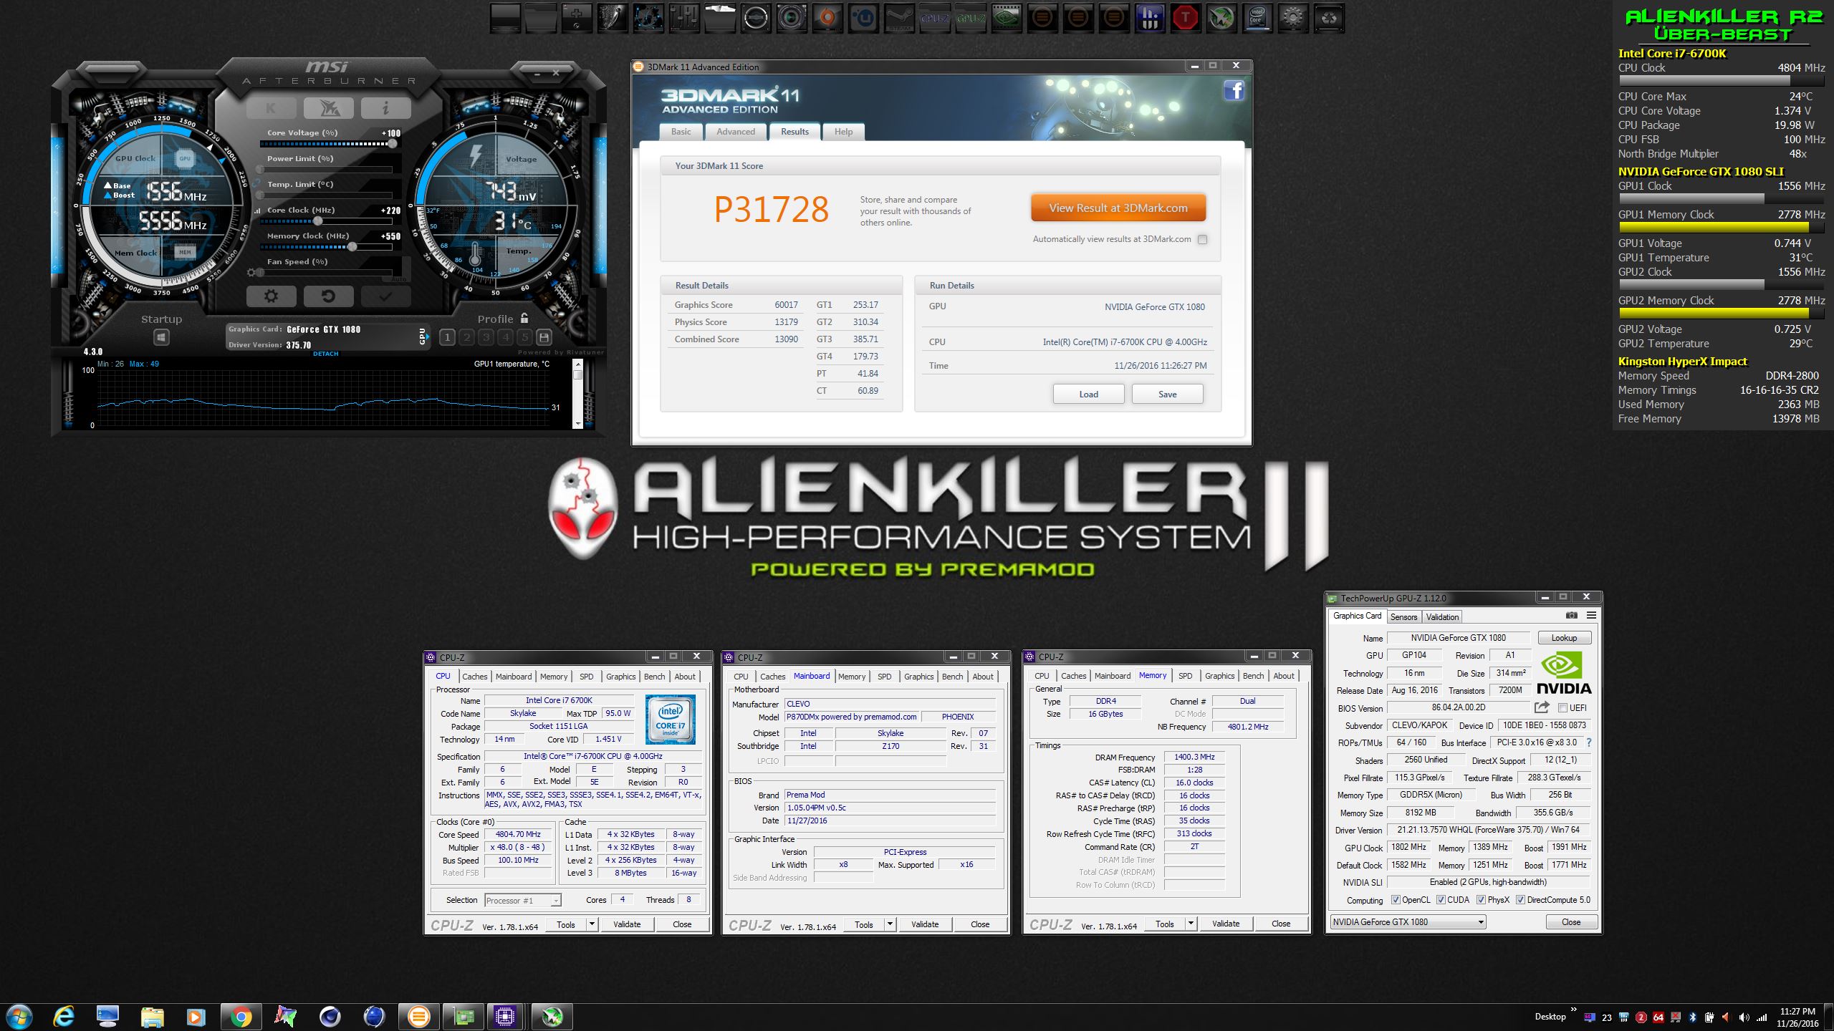
Task: Click the Afterburner jet logo button
Action: [328, 108]
